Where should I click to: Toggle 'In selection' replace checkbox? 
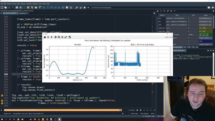[x=144, y=114]
